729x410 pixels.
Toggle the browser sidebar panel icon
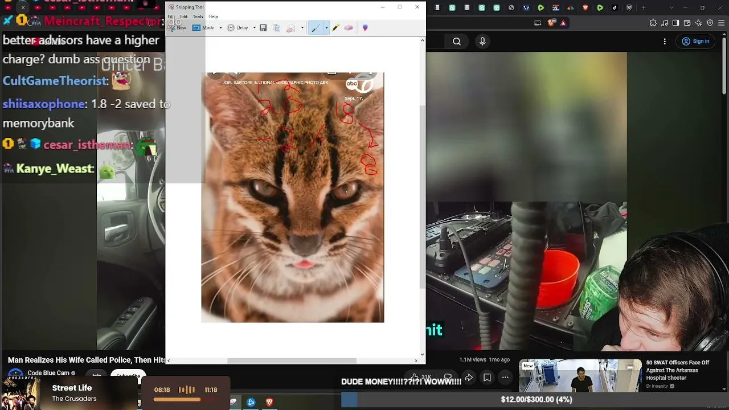pos(675,23)
